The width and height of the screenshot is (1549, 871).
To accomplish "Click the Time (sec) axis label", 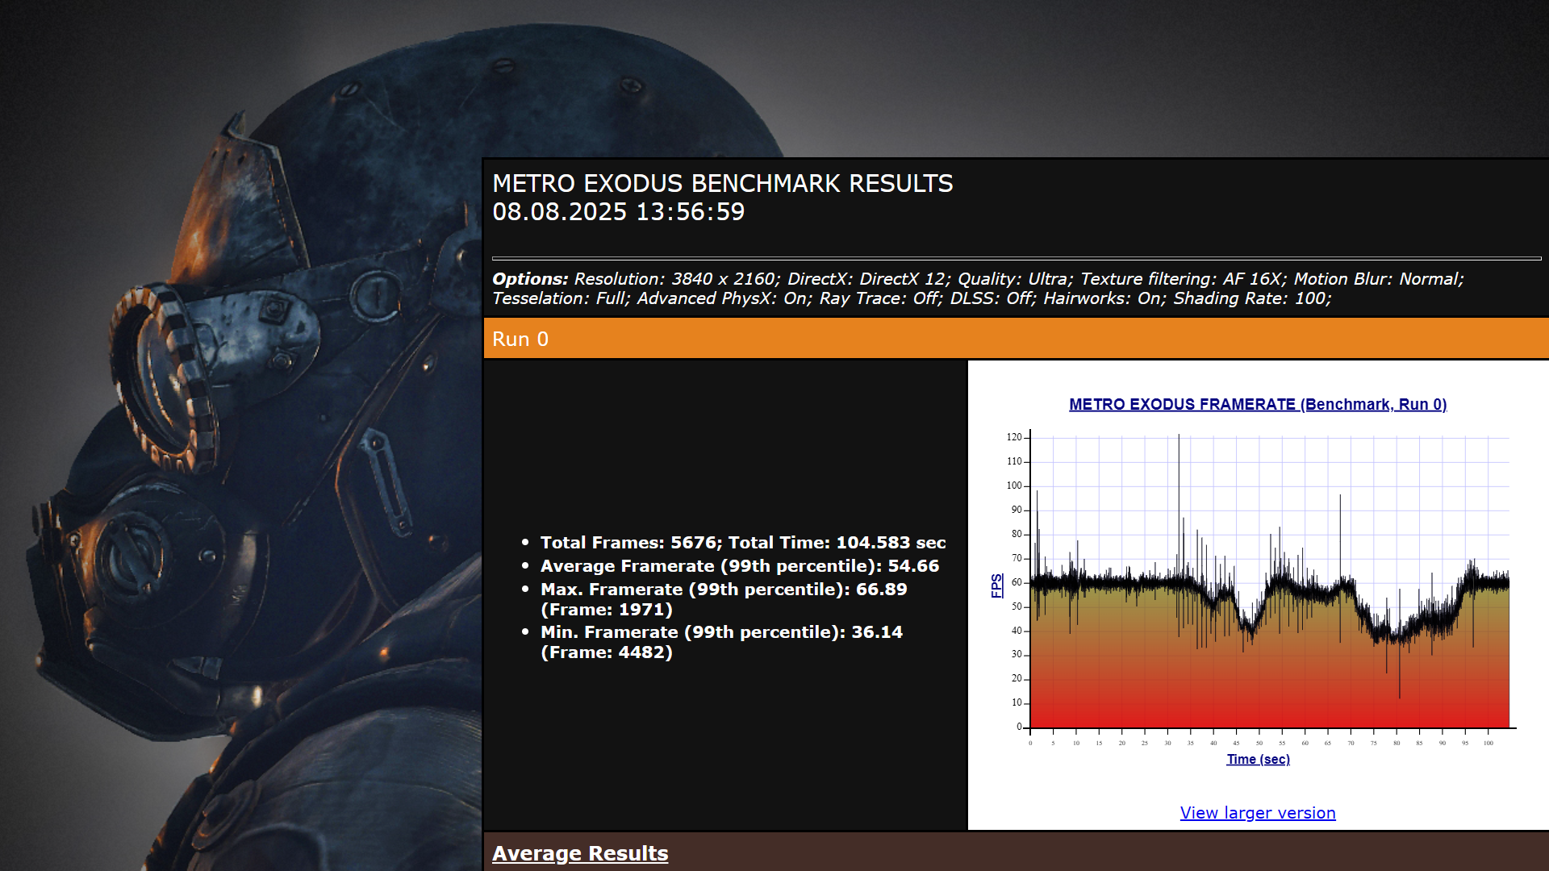I will pyautogui.click(x=1258, y=759).
